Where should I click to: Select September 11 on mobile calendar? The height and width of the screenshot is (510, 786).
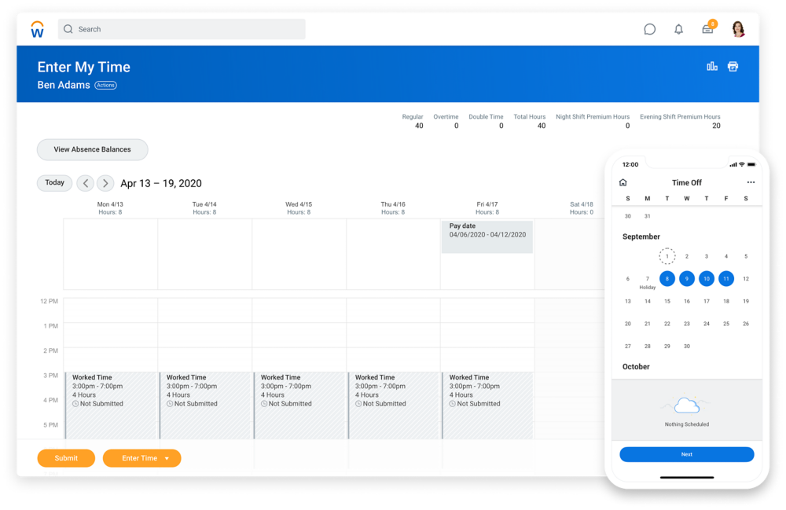tap(725, 278)
